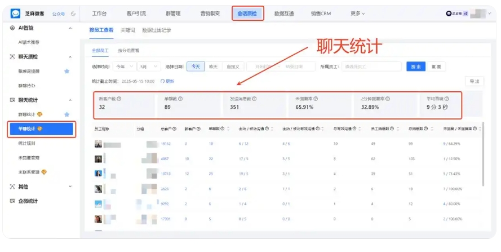Click the 芝麻微客 logo icon
This screenshot has width=501, height=252.
pyautogui.click(x=15, y=14)
